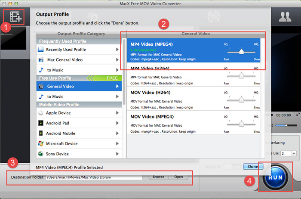The height and width of the screenshot is (199, 301).
Task: Expand General Video category arrow
Action: pyautogui.click(x=117, y=86)
